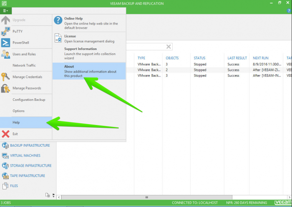Click the Upgrade arrow icon
Viewport: 292px width, 207px height.
point(5,20)
